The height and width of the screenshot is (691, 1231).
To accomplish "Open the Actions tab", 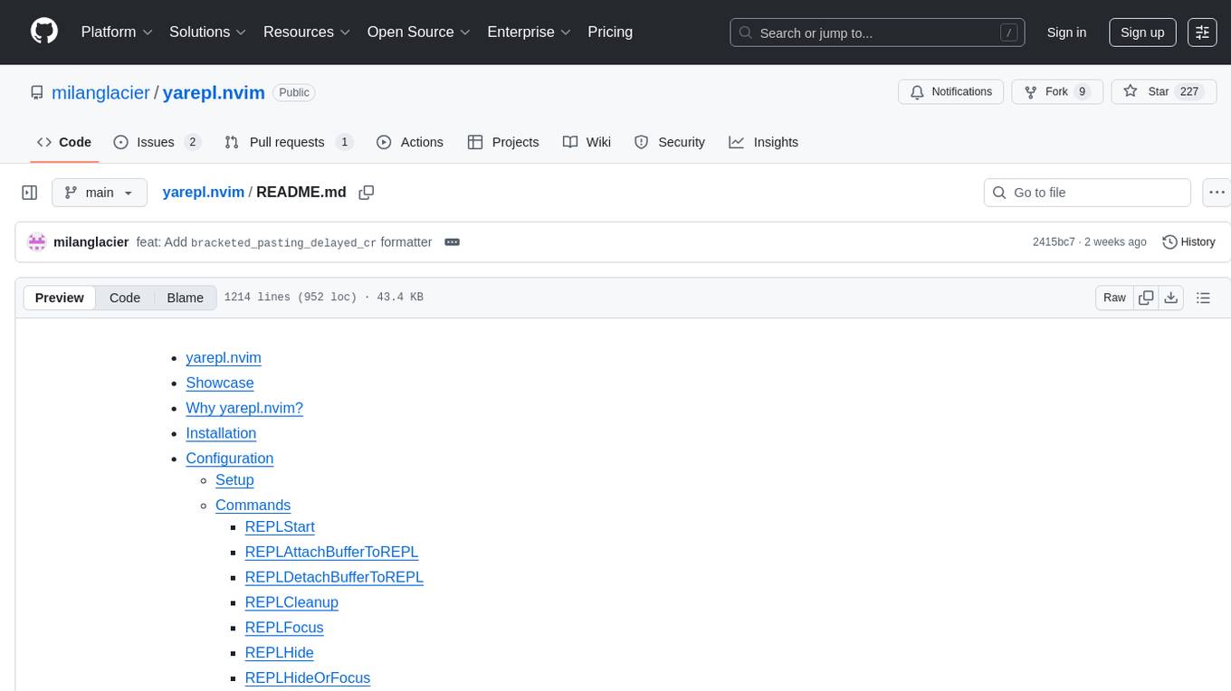I will coord(410,142).
